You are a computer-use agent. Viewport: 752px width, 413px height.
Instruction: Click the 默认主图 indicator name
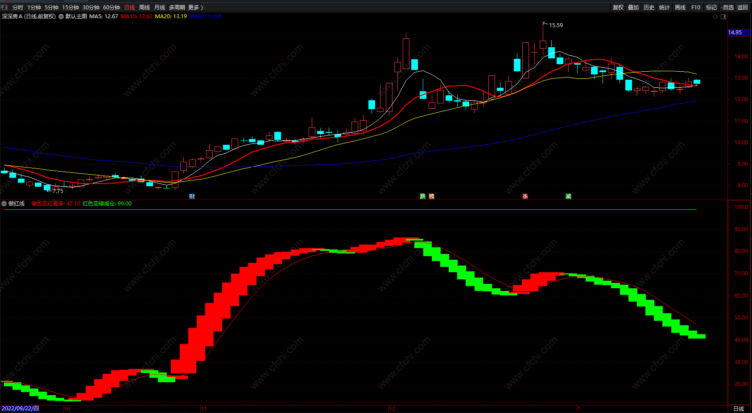[x=76, y=16]
